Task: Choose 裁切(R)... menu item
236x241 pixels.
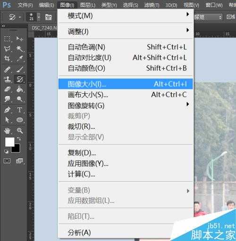Action: tap(126, 127)
